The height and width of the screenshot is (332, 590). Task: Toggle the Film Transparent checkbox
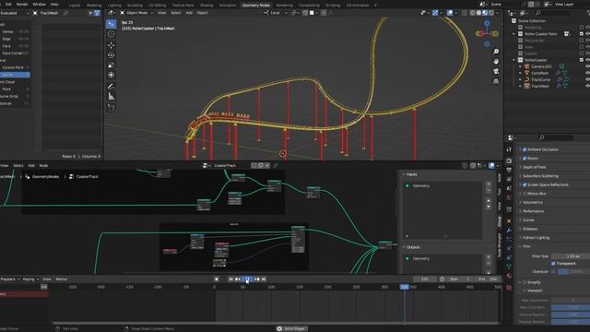pos(553,264)
